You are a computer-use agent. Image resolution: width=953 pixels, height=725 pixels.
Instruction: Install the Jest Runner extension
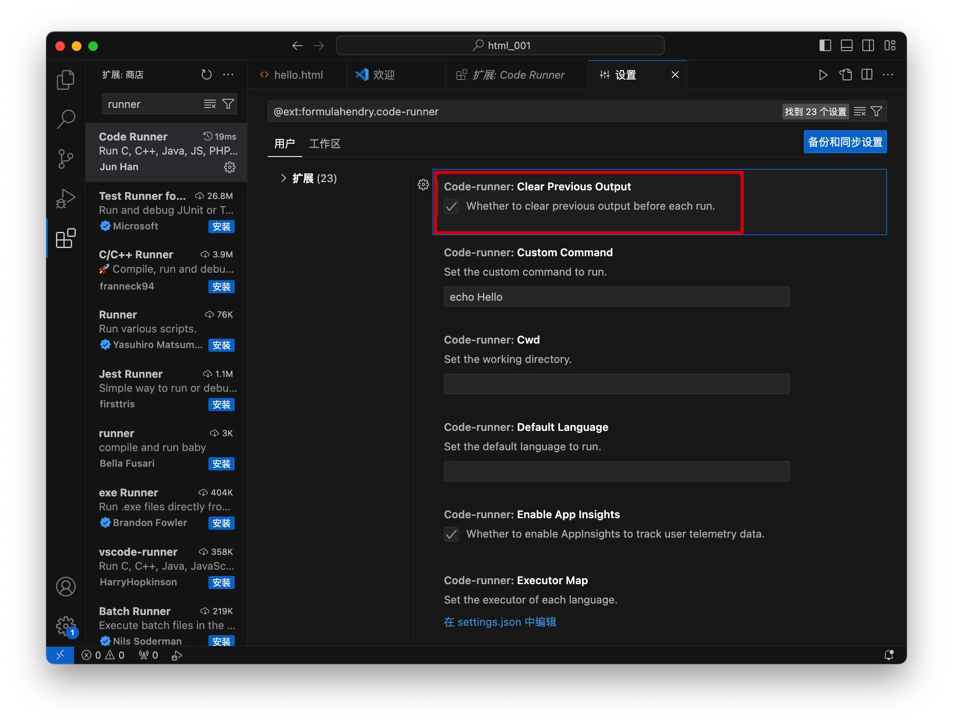click(x=221, y=405)
